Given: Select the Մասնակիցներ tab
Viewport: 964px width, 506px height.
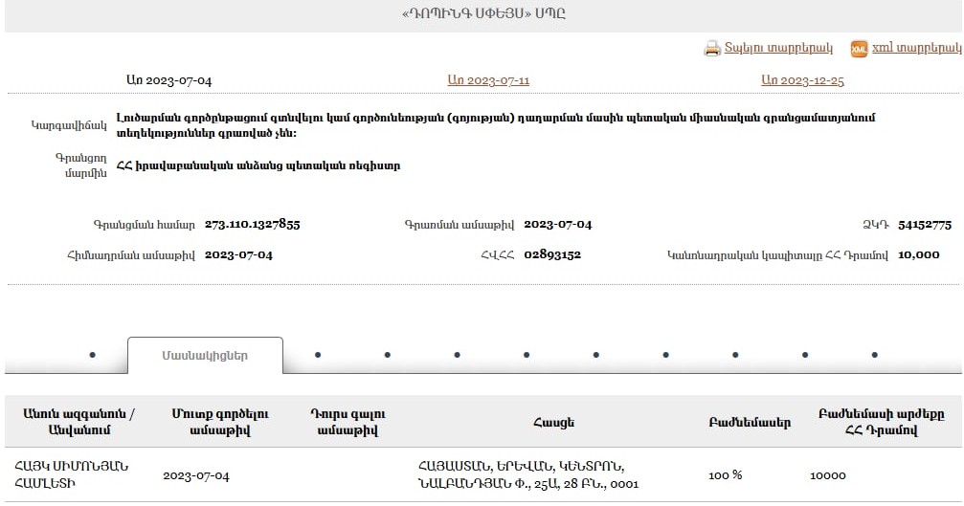Looking at the screenshot, I should (x=205, y=355).
